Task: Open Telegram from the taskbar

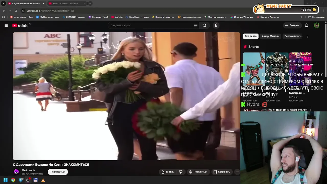Action: tap(21, 180)
